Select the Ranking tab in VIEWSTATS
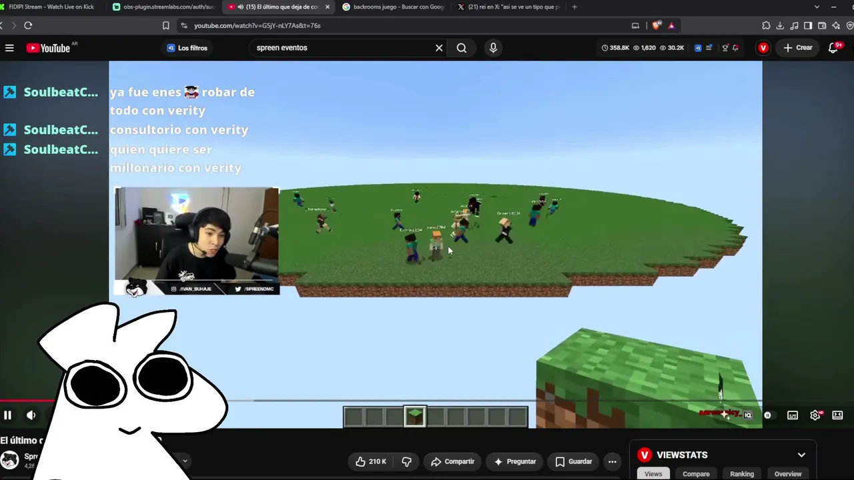The image size is (854, 480). (742, 474)
